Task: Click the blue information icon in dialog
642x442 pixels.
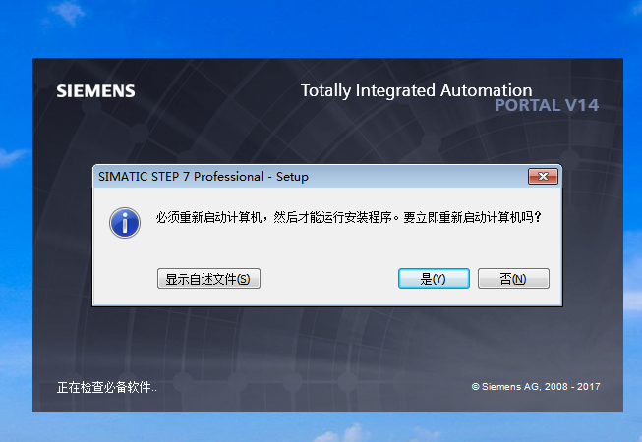Action: click(124, 221)
